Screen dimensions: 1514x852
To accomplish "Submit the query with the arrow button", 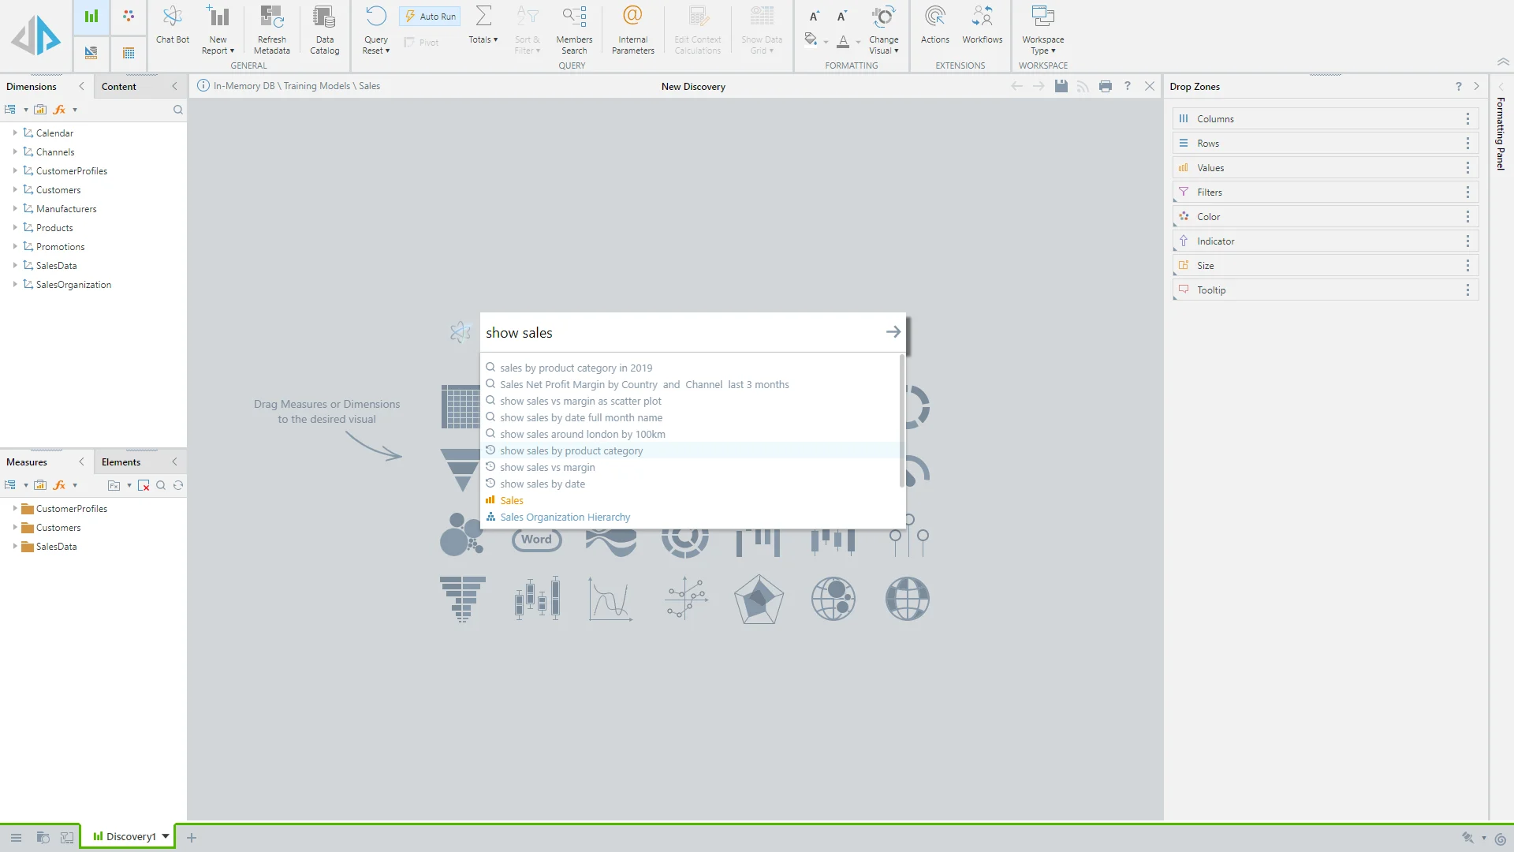I will click(893, 333).
